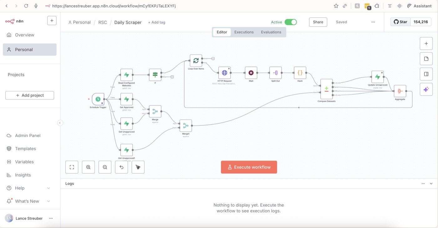Open Logs panel more options

point(423,184)
